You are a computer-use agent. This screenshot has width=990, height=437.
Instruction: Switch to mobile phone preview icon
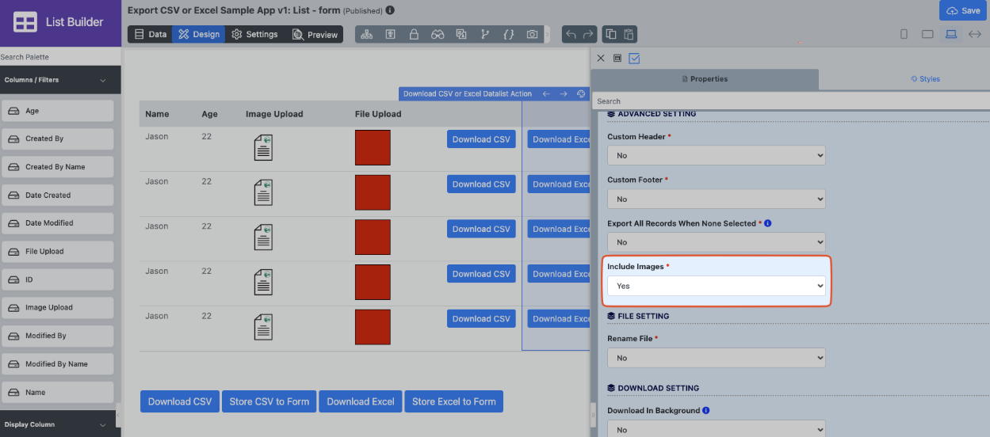904,35
